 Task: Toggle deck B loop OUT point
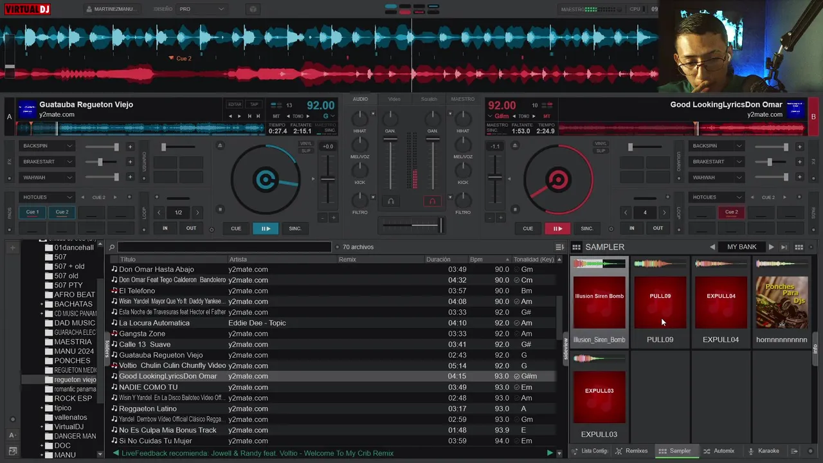pyautogui.click(x=658, y=228)
